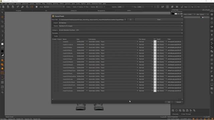Open the Category 'Arnold Standard Surface' dropdown
The width and height of the screenshot is (214, 120).
click(121, 30)
